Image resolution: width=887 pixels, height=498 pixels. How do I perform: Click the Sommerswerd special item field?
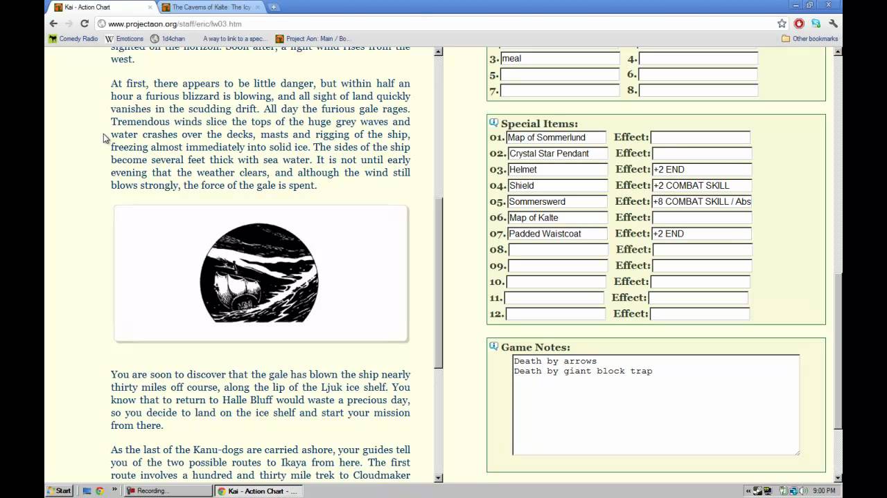tap(557, 201)
